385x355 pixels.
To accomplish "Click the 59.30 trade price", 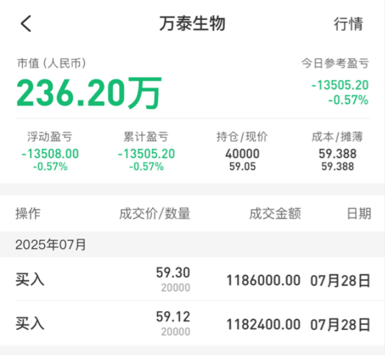I will tap(173, 272).
